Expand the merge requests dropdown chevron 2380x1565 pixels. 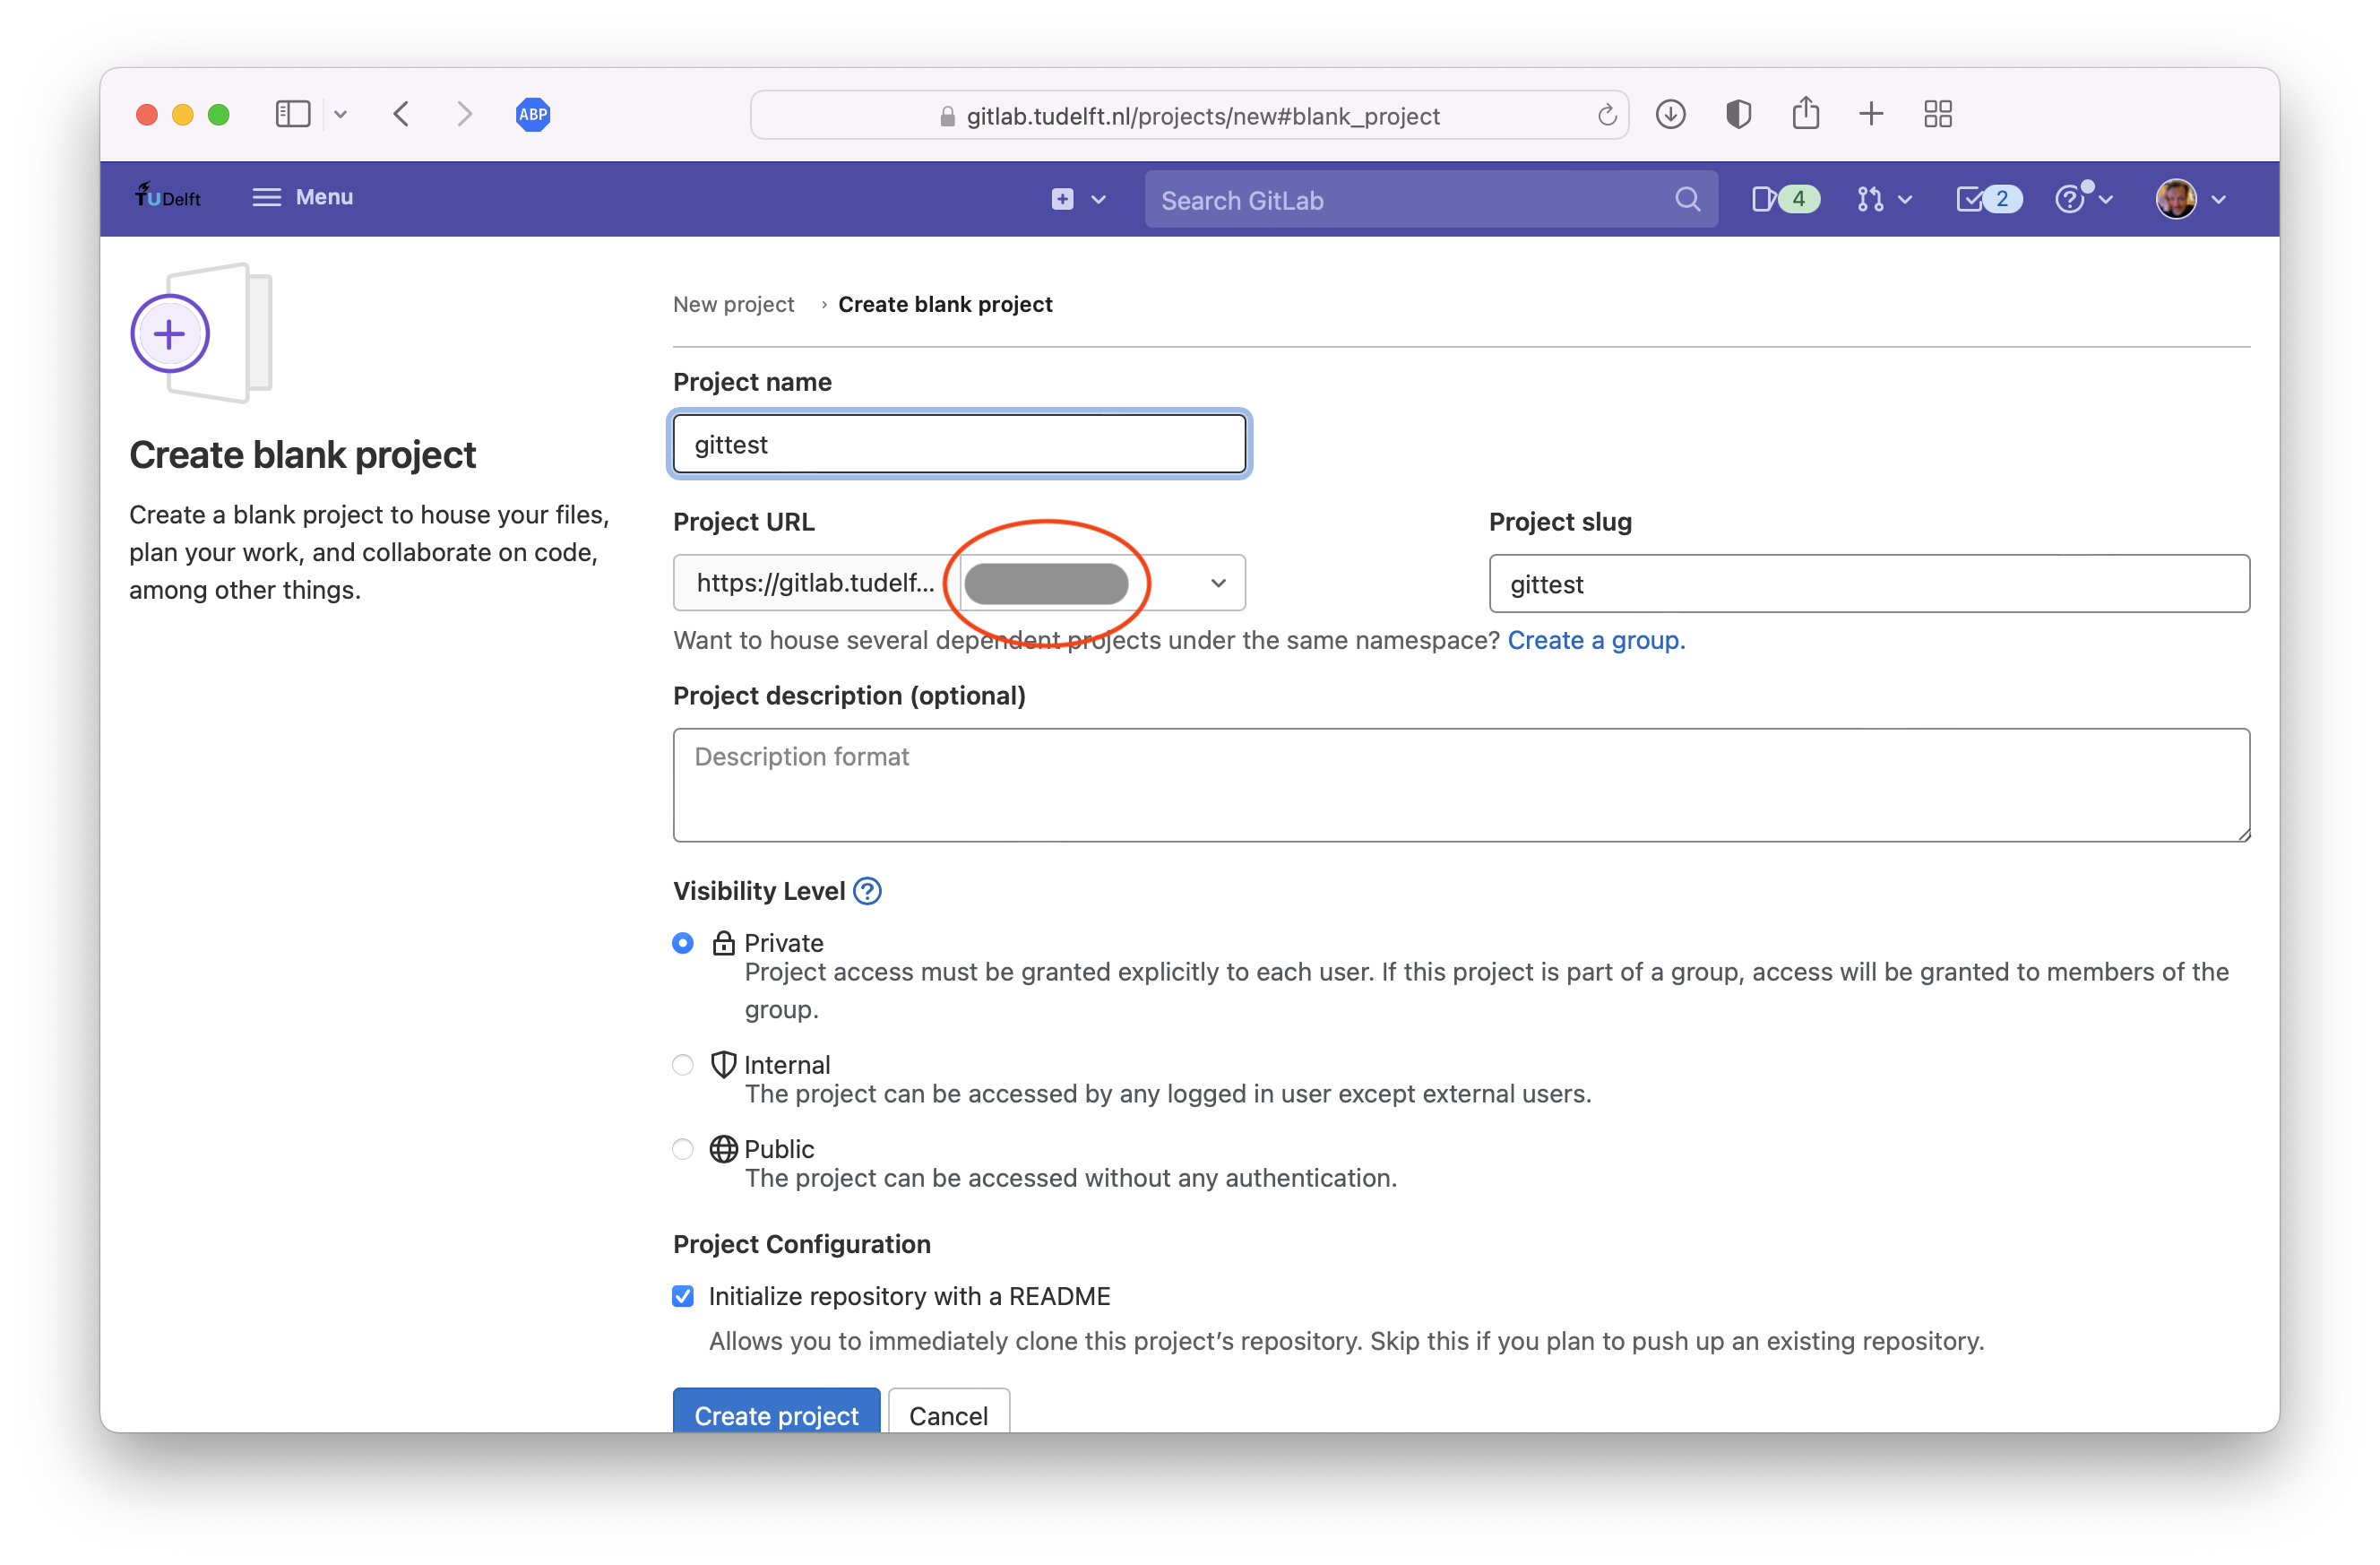point(1905,199)
